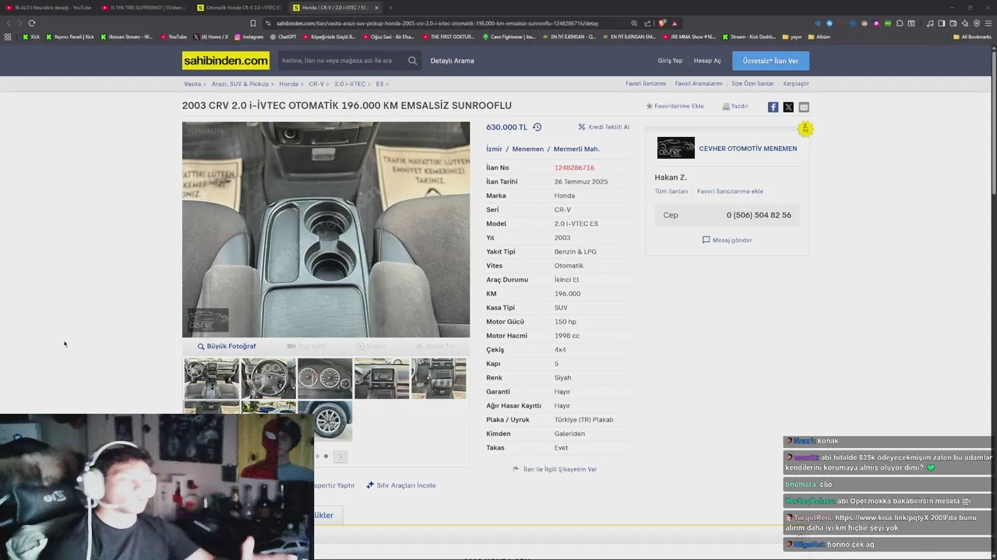Click the main cup holder photo
The height and width of the screenshot is (560, 997).
click(x=326, y=229)
